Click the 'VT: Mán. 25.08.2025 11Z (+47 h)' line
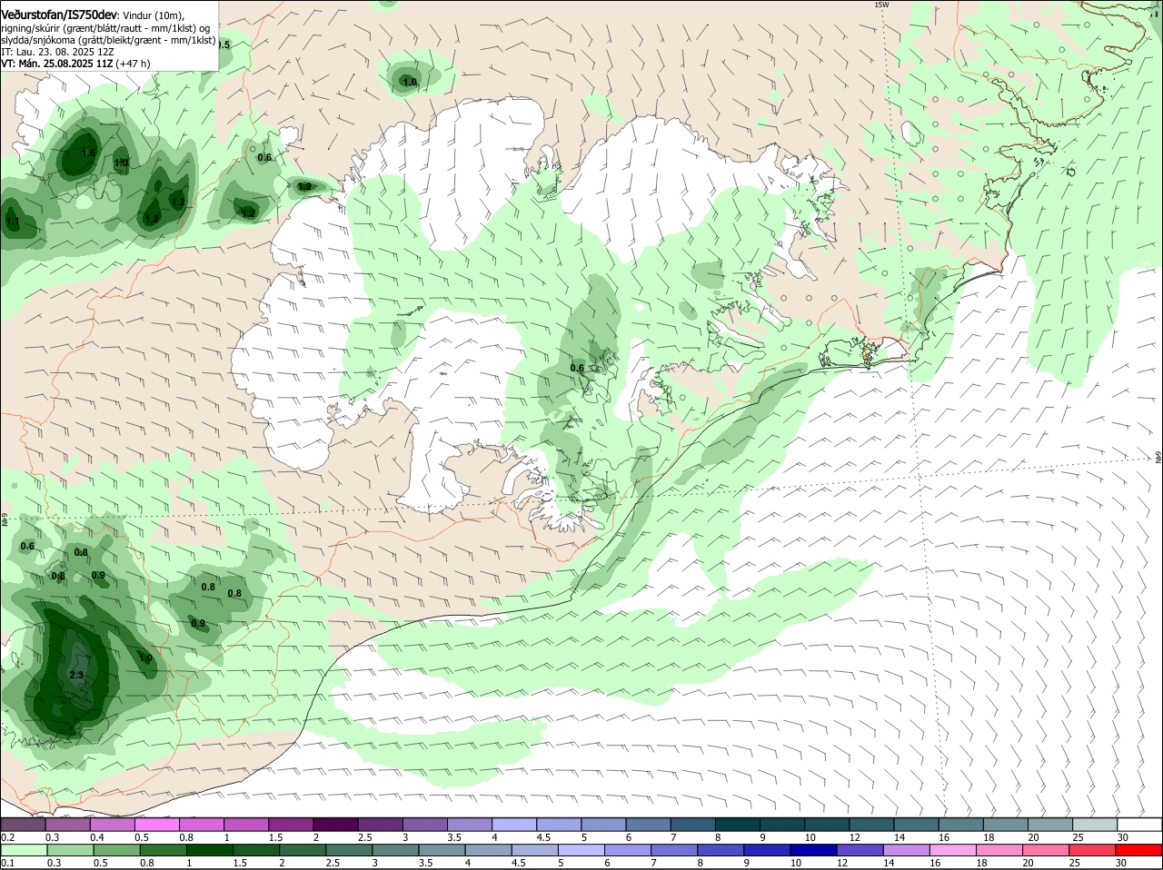 75,64
